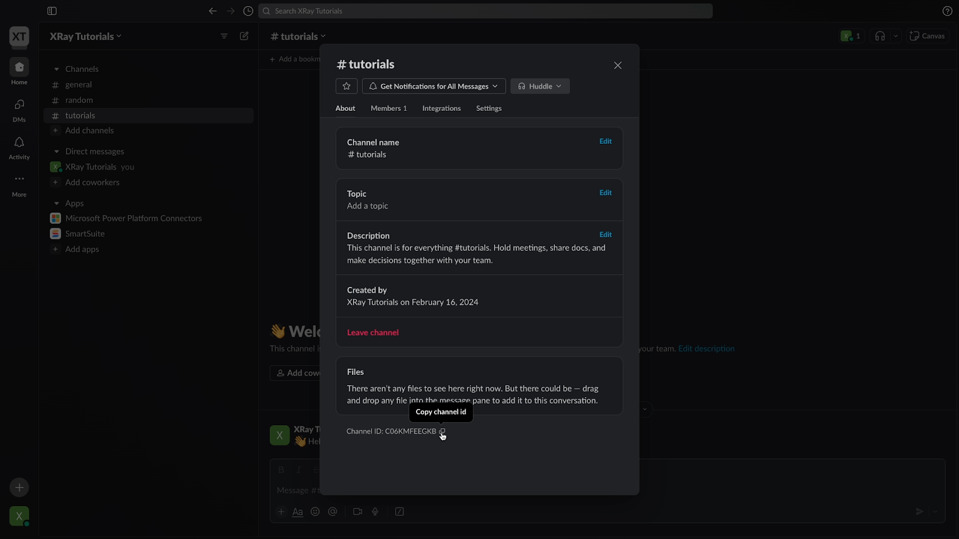959x539 pixels.
Task: Open the Settings tab
Action: [x=489, y=108]
